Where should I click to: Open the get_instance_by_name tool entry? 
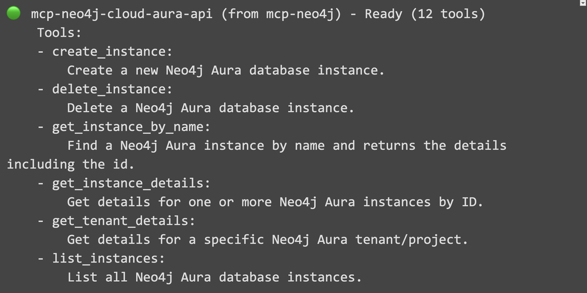point(131,127)
